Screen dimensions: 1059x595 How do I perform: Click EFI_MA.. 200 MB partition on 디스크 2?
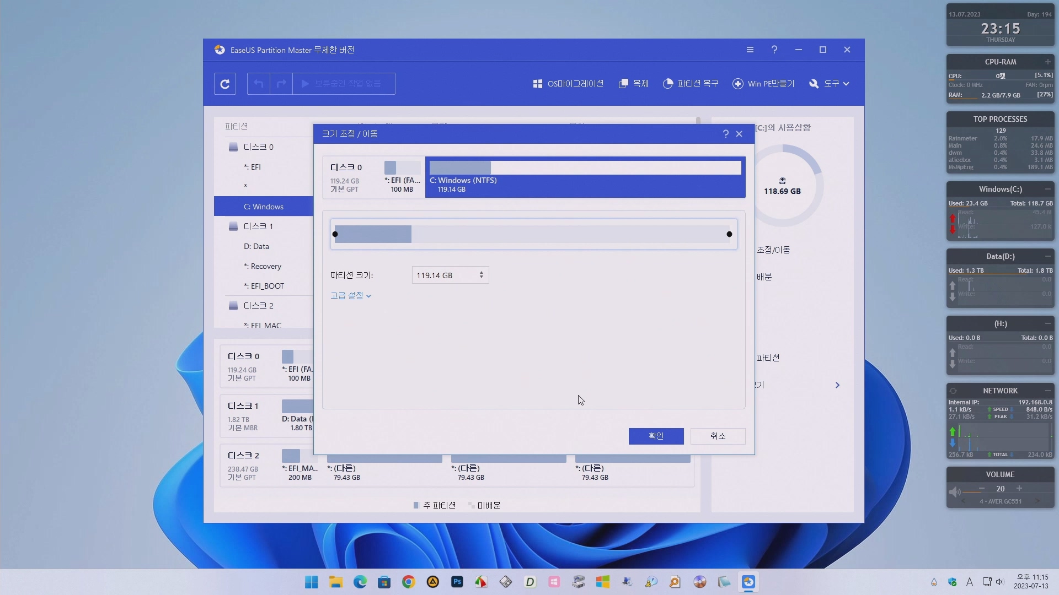tap(300, 466)
